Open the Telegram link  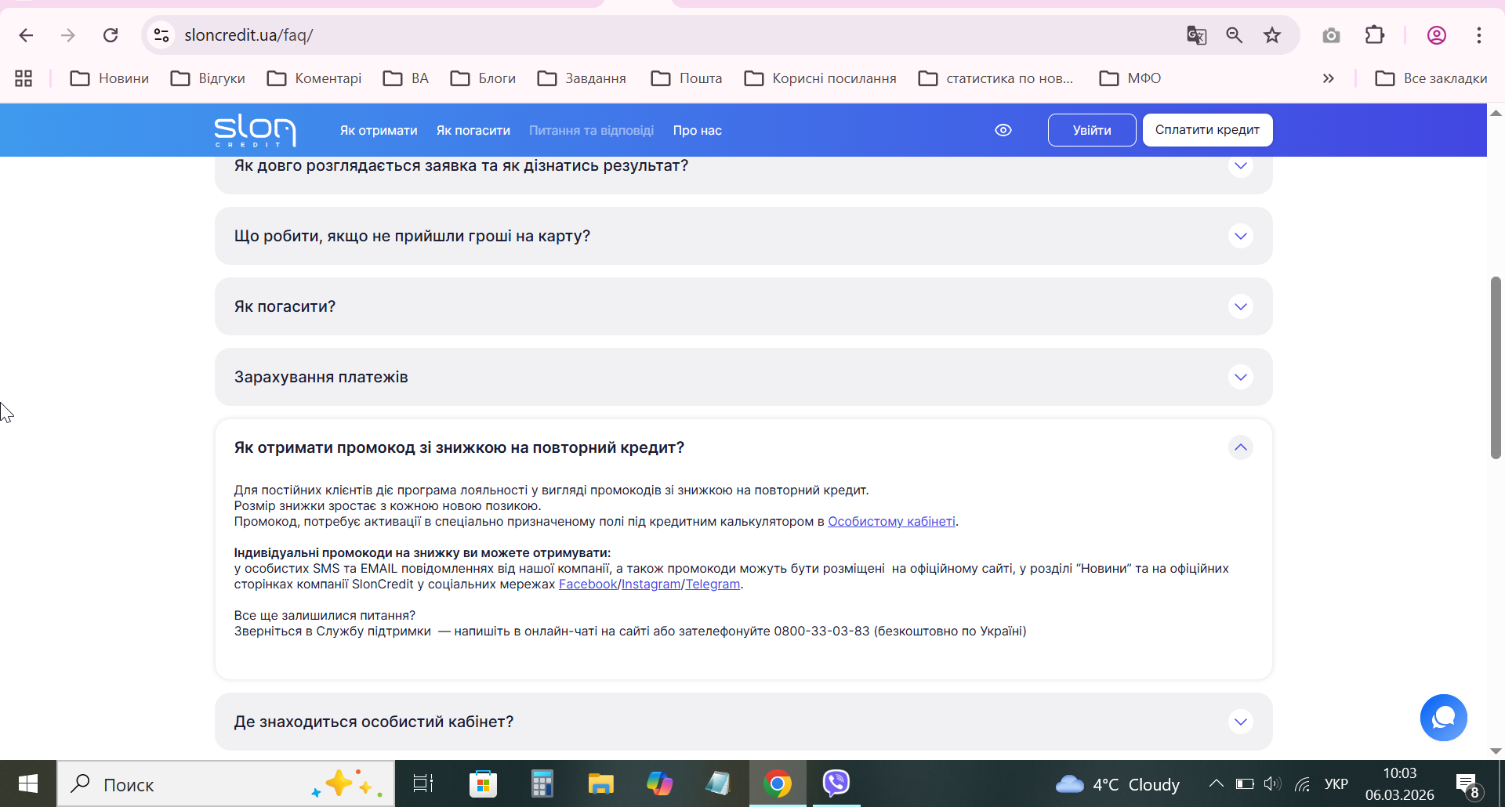coord(713,584)
